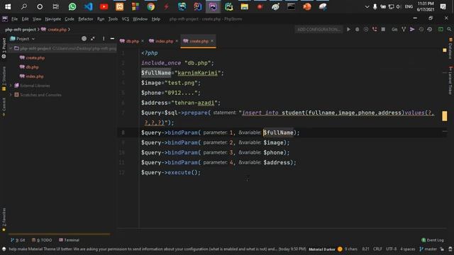The image size is (454, 255).
Task: Update project via the Git icon
Action: 394,30
